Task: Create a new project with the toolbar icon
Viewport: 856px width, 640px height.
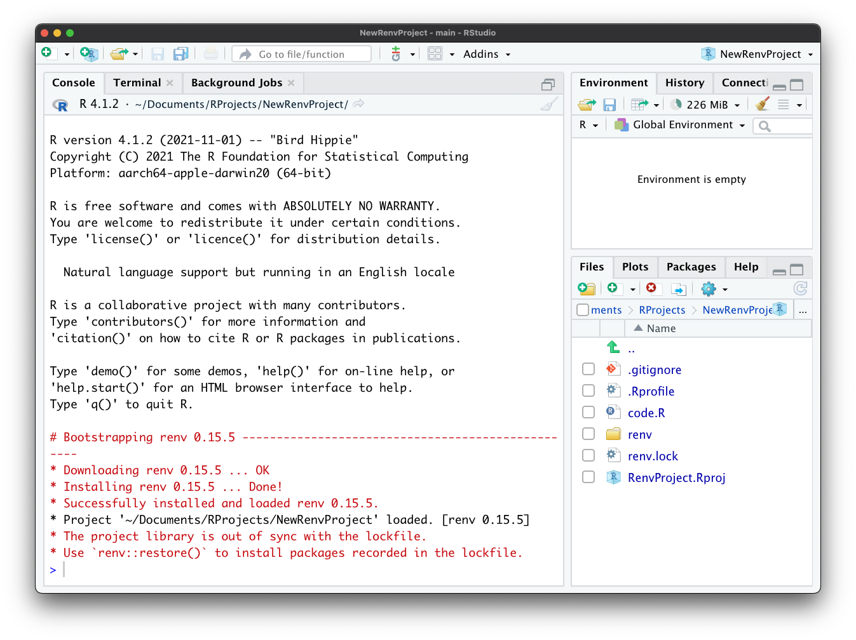Action: click(89, 54)
